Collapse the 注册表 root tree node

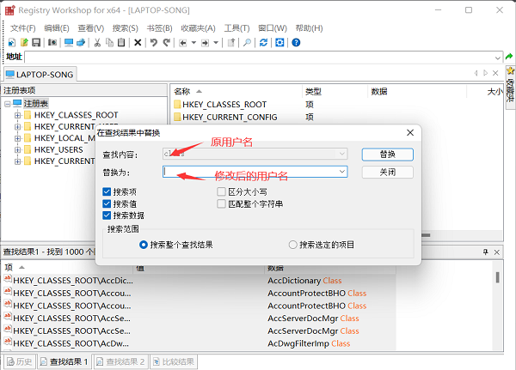pyautogui.click(x=7, y=104)
